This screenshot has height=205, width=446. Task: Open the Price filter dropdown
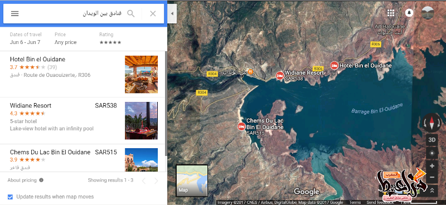66,38
